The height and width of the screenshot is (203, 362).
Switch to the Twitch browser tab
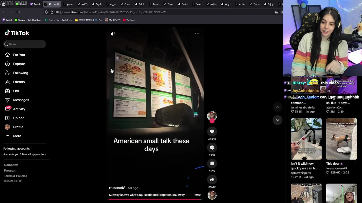point(35,4)
